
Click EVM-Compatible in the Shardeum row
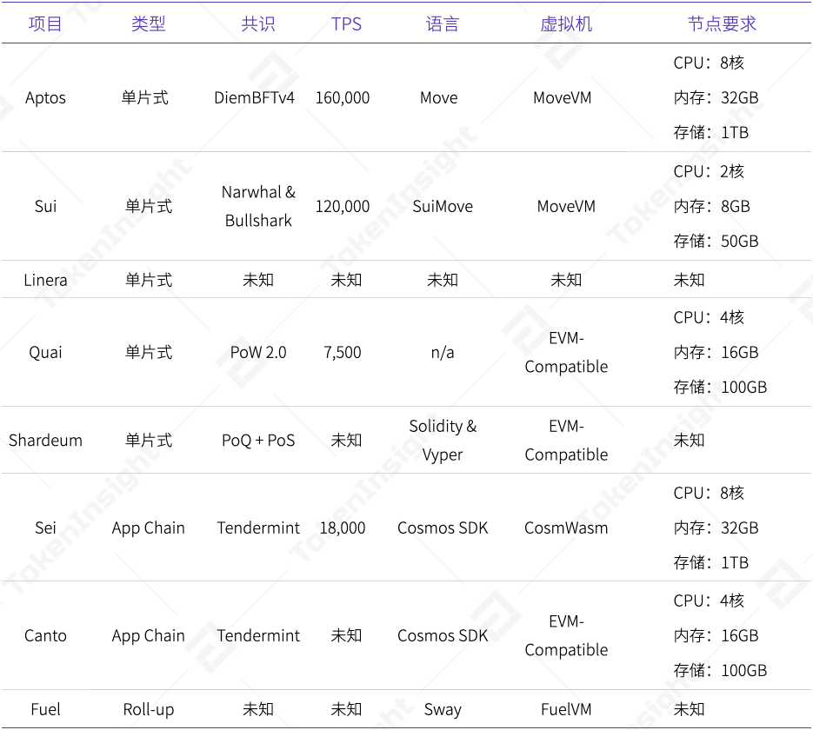(x=566, y=440)
